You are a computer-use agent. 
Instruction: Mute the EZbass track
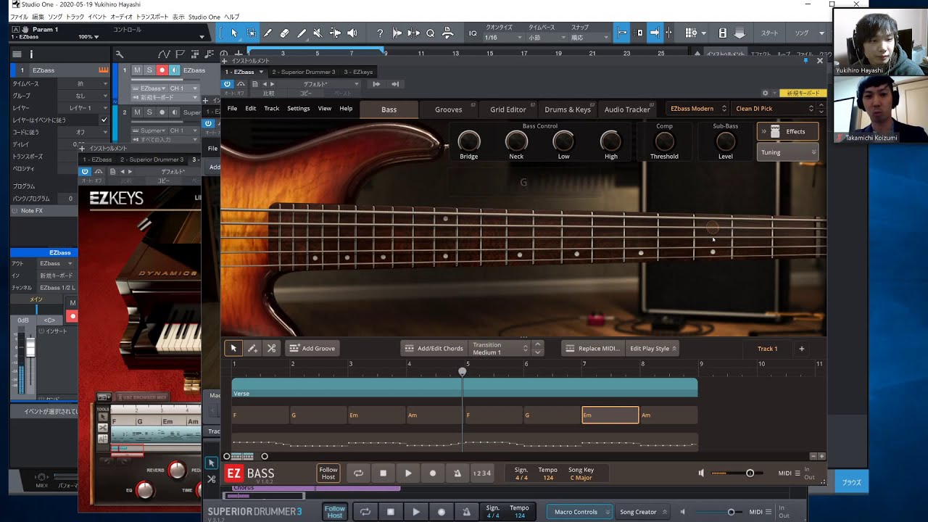[137, 70]
